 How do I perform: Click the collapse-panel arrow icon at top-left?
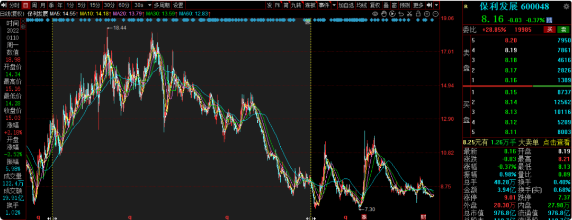pyautogui.click(x=4, y=5)
